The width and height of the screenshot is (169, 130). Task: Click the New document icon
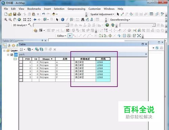[6, 14]
